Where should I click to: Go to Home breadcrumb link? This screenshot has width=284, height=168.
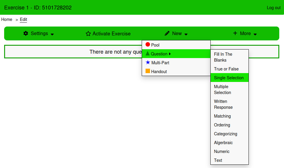pos(7,19)
